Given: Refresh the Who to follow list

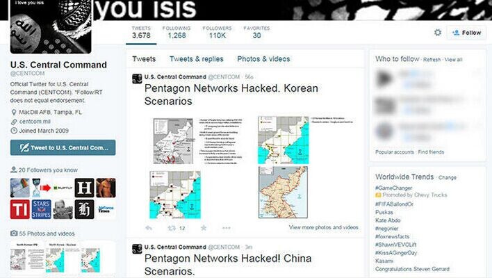Looking at the screenshot, I should pyautogui.click(x=432, y=60).
